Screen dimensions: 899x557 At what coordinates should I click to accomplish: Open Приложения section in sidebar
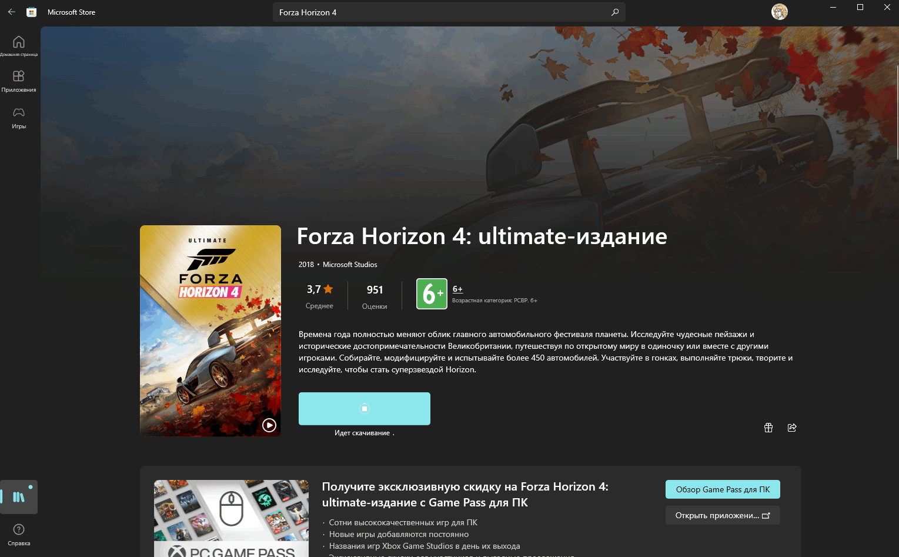(19, 81)
